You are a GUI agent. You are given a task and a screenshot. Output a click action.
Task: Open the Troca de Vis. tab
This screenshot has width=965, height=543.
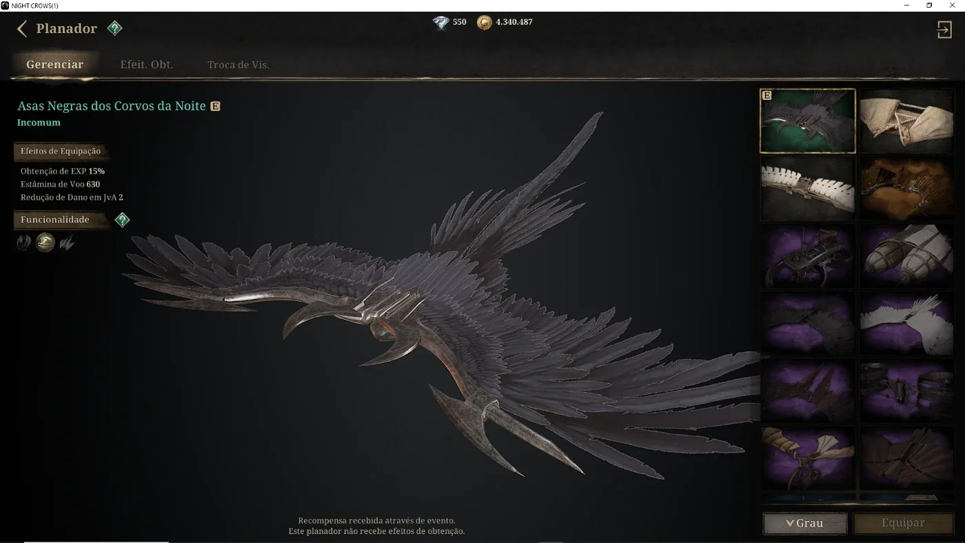click(x=238, y=65)
